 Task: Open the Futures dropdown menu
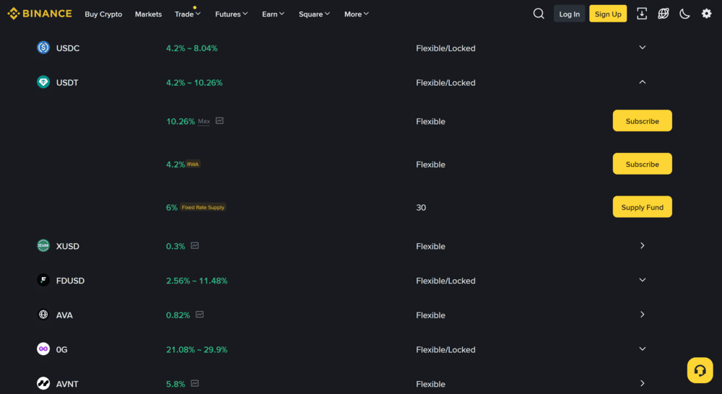pos(232,14)
